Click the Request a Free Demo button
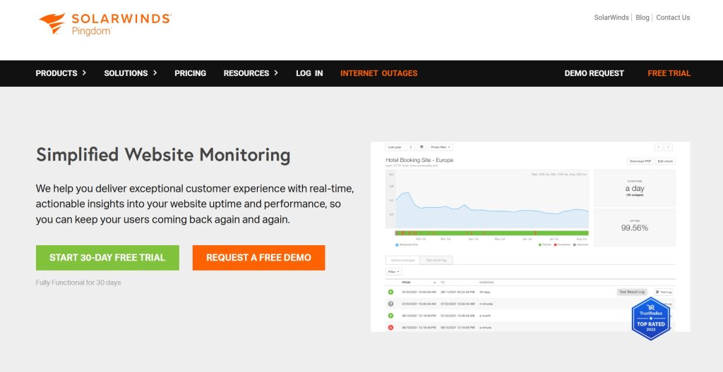Image resolution: width=723 pixels, height=372 pixels. point(258,258)
